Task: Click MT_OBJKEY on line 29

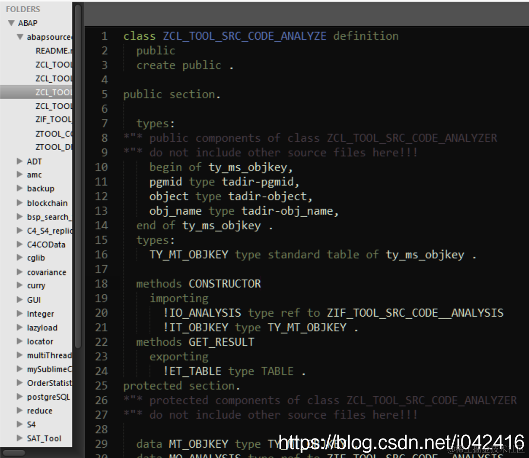Action: 198,444
